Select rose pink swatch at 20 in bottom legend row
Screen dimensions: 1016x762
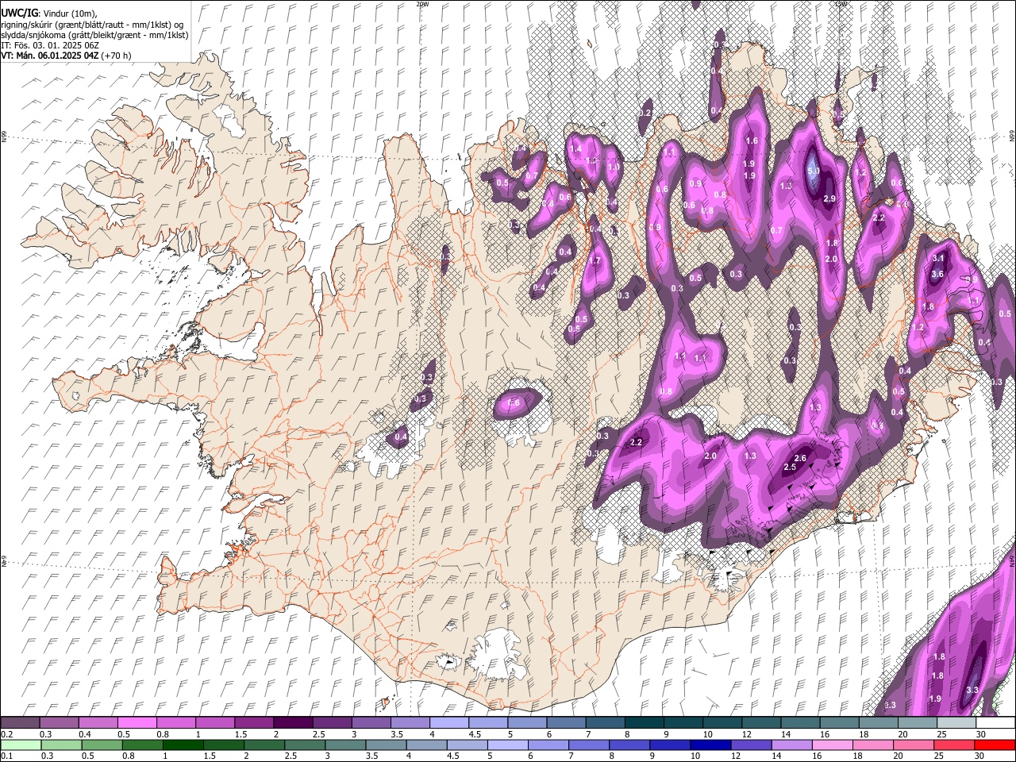[914, 745]
